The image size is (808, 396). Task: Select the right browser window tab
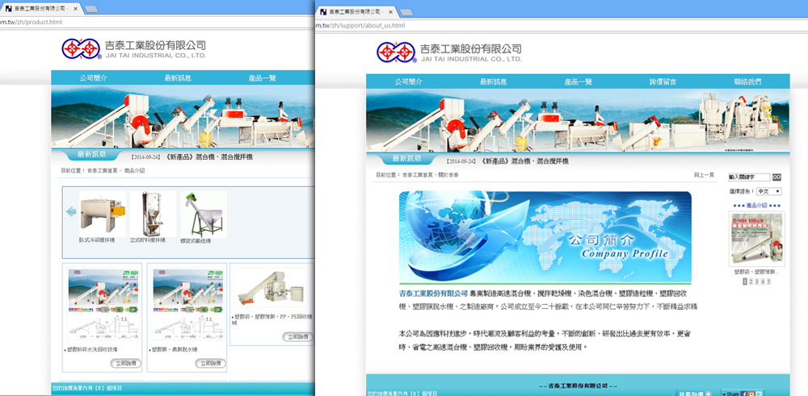pos(356,11)
